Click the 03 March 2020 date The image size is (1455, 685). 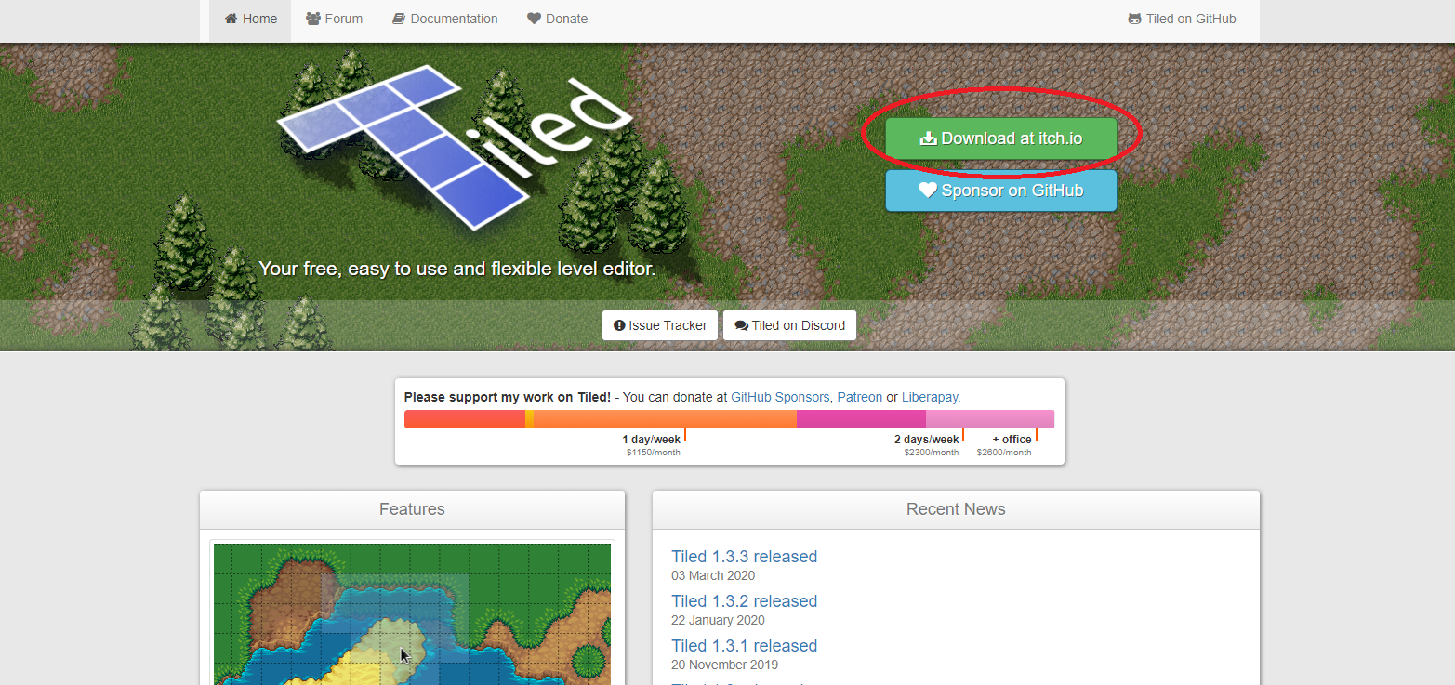point(713,575)
